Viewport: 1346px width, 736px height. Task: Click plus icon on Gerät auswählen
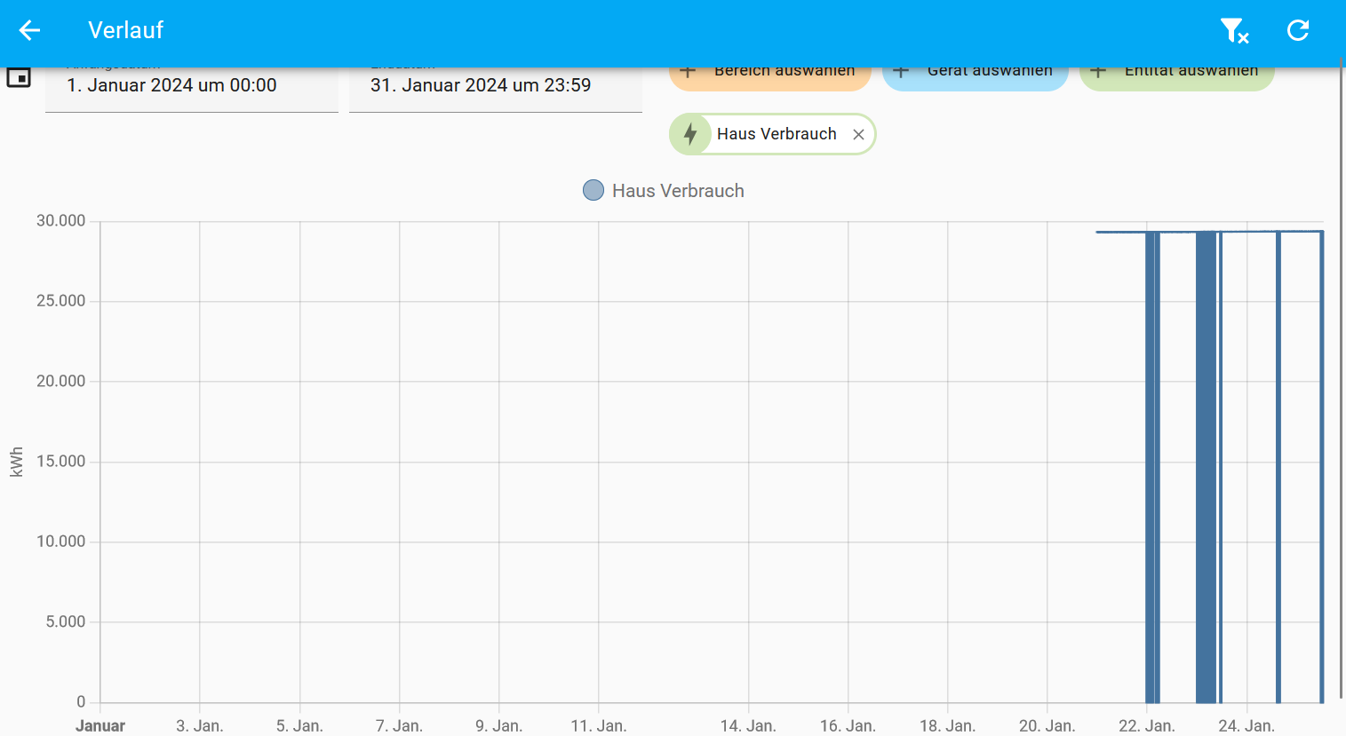(x=901, y=72)
